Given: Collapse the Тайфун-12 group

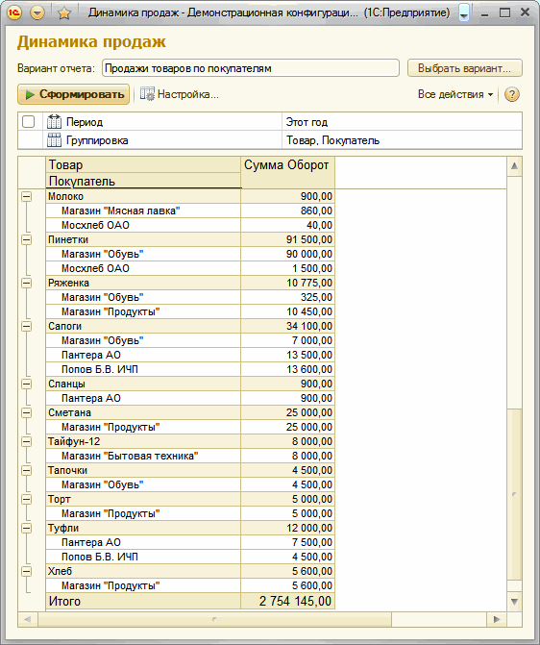Looking at the screenshot, I should pyautogui.click(x=26, y=441).
